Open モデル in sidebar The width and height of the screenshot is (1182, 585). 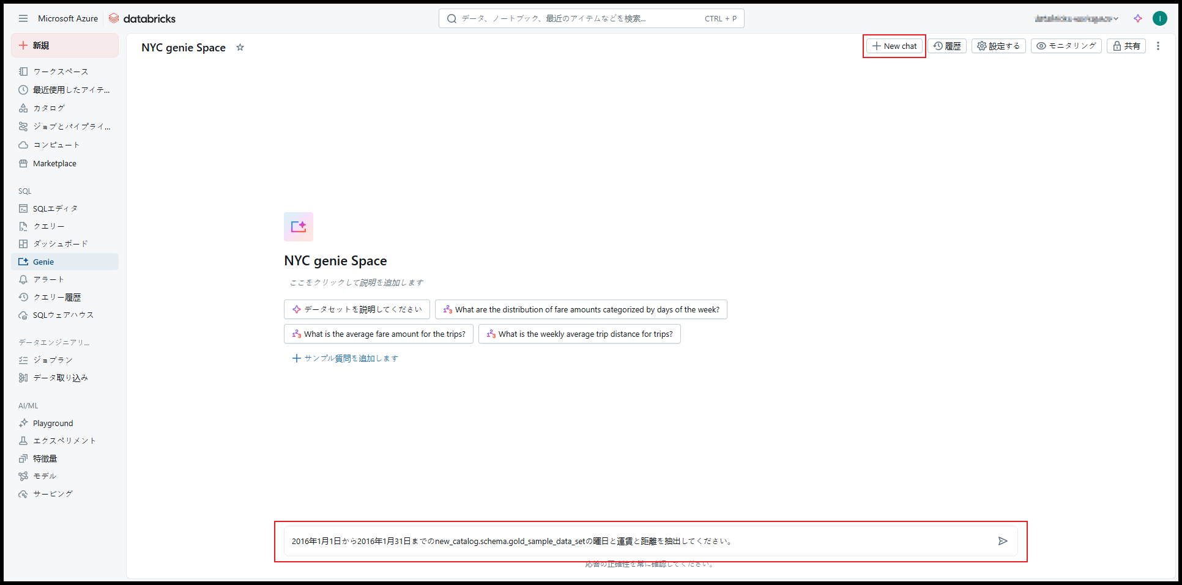click(65, 476)
